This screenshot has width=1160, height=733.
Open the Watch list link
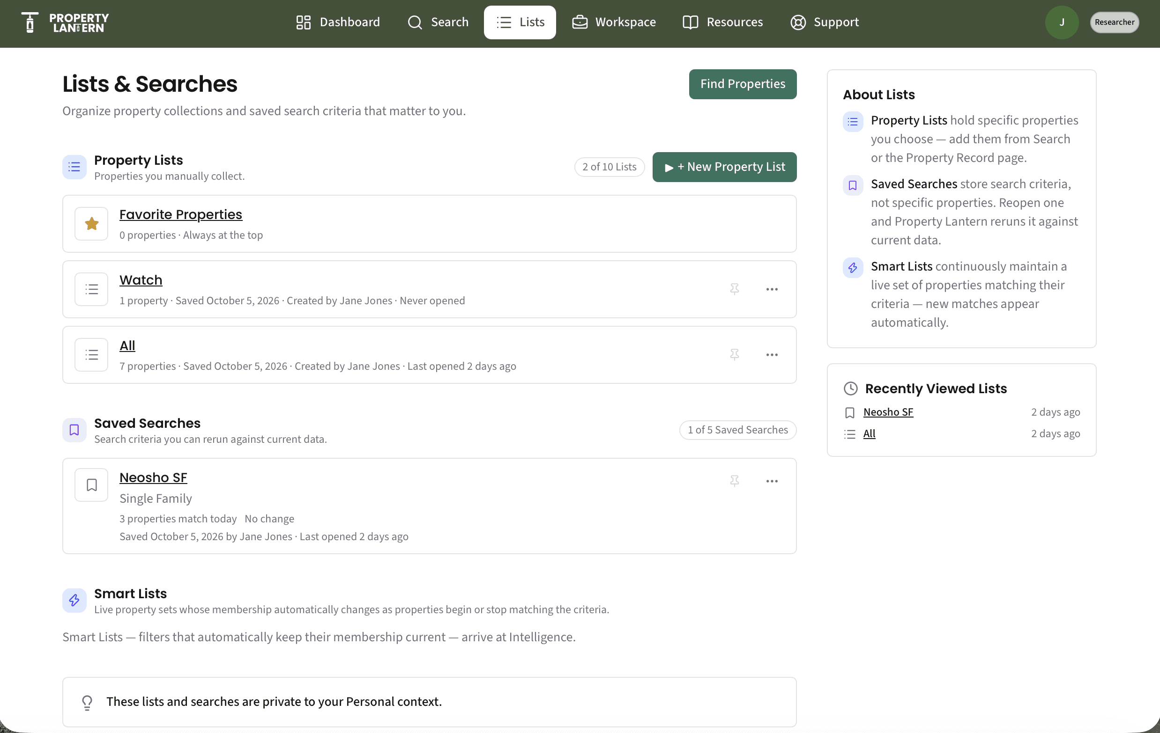click(x=141, y=279)
